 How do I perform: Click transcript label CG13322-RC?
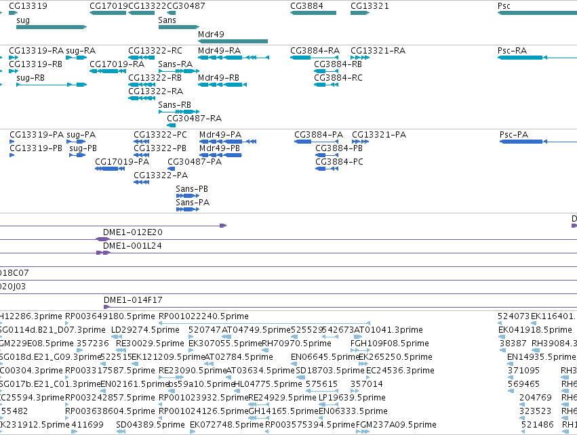(155, 50)
